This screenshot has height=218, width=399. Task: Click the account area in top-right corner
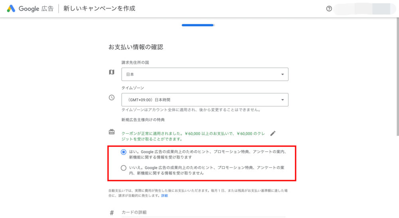tap(365, 9)
